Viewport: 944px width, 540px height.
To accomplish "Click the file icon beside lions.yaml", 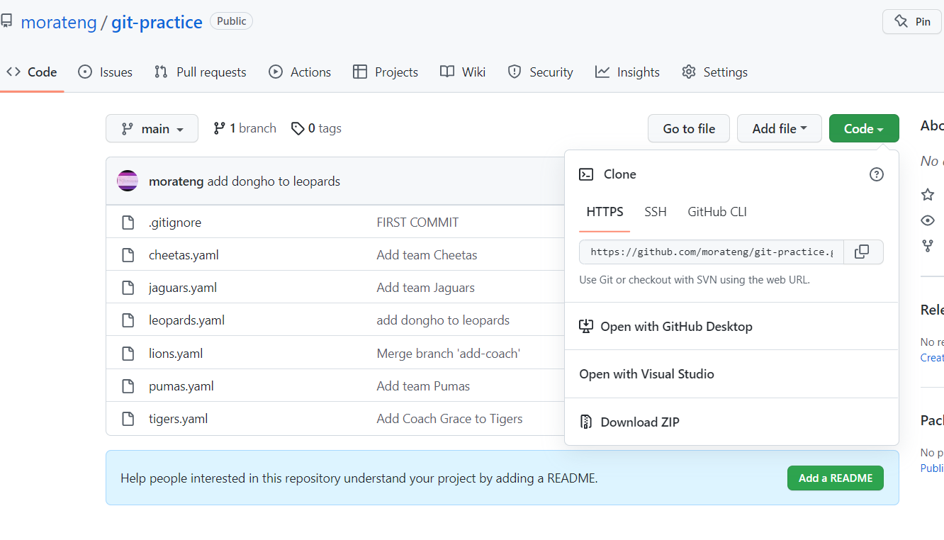I will (128, 354).
